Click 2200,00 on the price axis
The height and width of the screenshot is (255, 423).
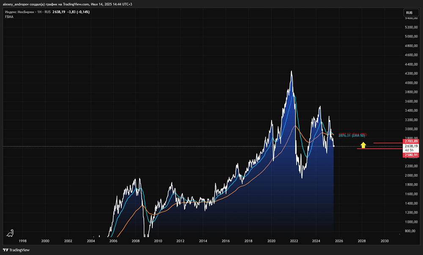411,166
